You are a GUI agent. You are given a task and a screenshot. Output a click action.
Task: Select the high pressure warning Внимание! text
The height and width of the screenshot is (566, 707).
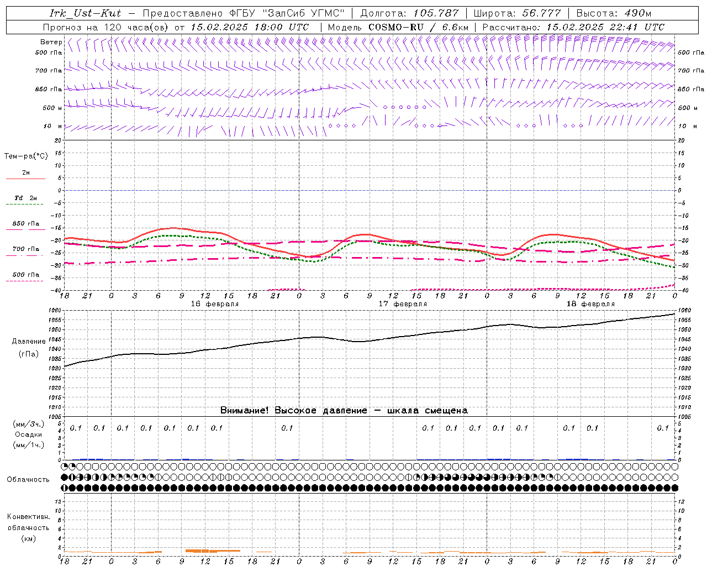(x=344, y=411)
